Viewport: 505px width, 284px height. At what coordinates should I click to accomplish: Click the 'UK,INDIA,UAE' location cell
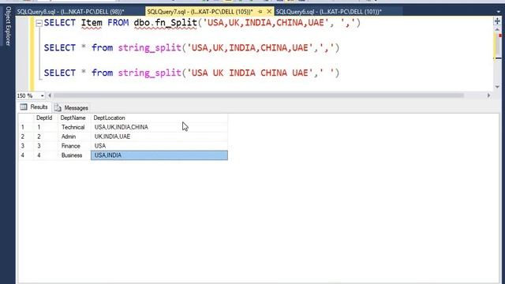point(159,136)
